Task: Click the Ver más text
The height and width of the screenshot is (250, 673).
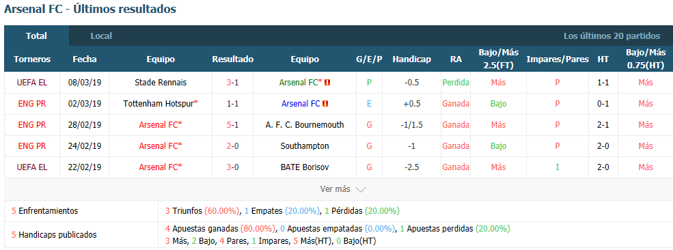Action: [x=335, y=189]
